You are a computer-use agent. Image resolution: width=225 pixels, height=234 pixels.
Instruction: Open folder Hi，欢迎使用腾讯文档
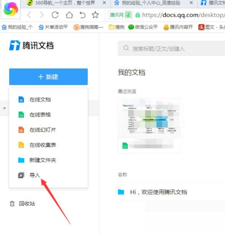coord(158,192)
